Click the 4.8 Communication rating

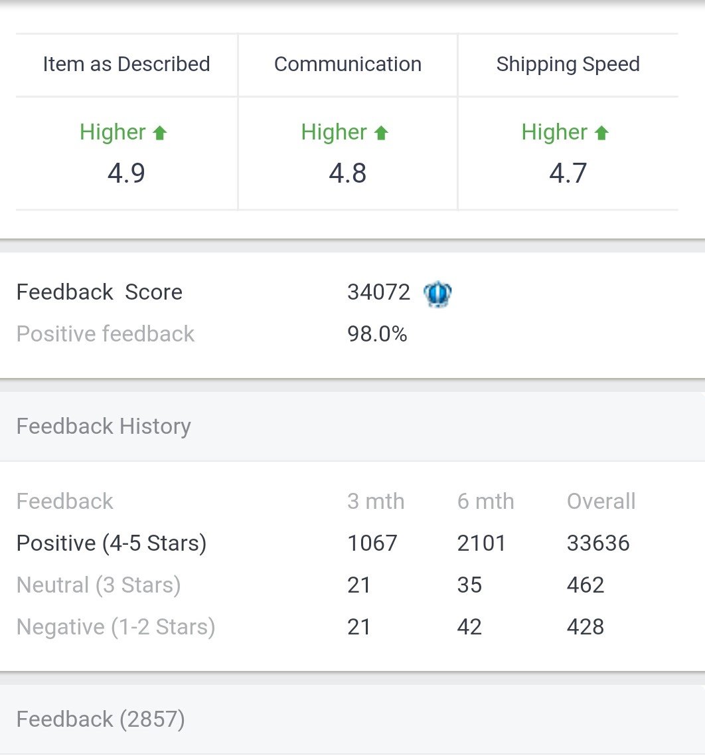click(347, 173)
